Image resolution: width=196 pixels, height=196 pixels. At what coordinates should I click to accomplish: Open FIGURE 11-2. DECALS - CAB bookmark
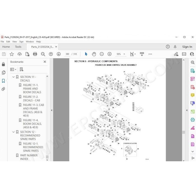(31, 99)
